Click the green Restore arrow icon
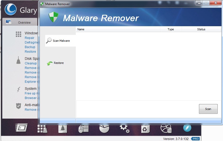 coord(50,63)
